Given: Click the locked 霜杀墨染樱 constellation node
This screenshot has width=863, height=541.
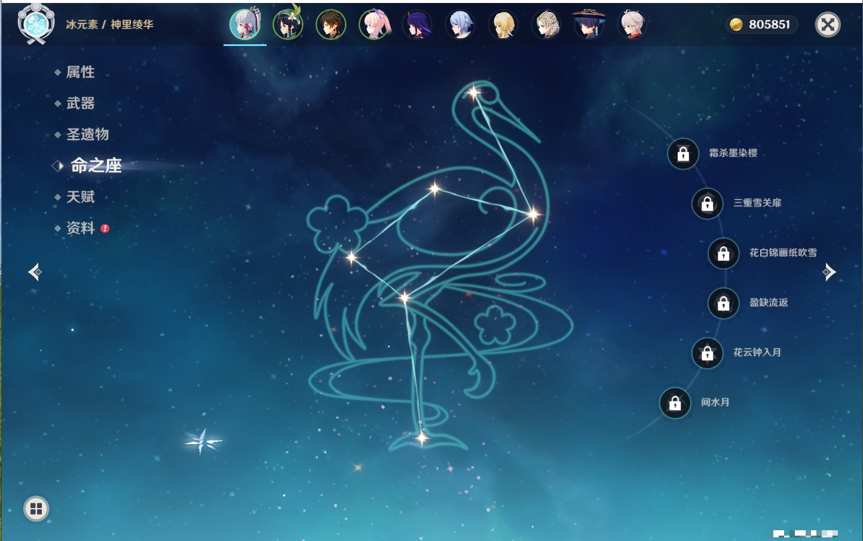Looking at the screenshot, I should click(683, 154).
